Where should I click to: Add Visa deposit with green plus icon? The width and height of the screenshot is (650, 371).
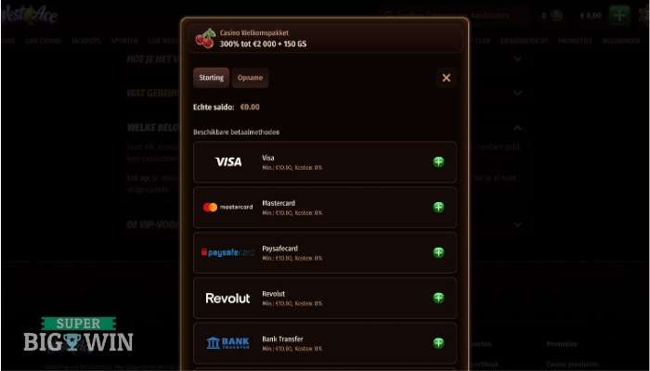coord(438,162)
